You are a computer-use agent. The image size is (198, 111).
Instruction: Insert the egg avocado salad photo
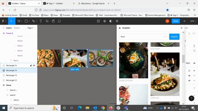point(133,60)
